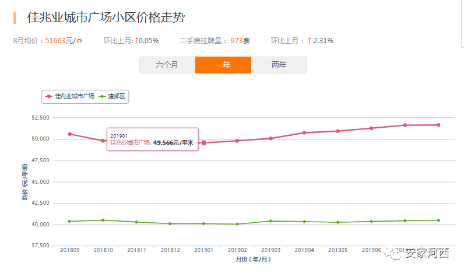
Task: Click the green data point for 201906
Action: pyautogui.click(x=371, y=222)
